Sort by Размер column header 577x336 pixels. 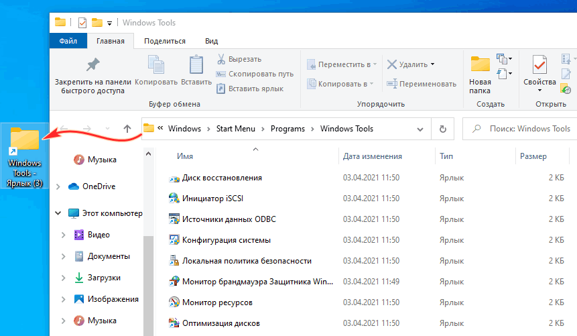[x=533, y=156]
